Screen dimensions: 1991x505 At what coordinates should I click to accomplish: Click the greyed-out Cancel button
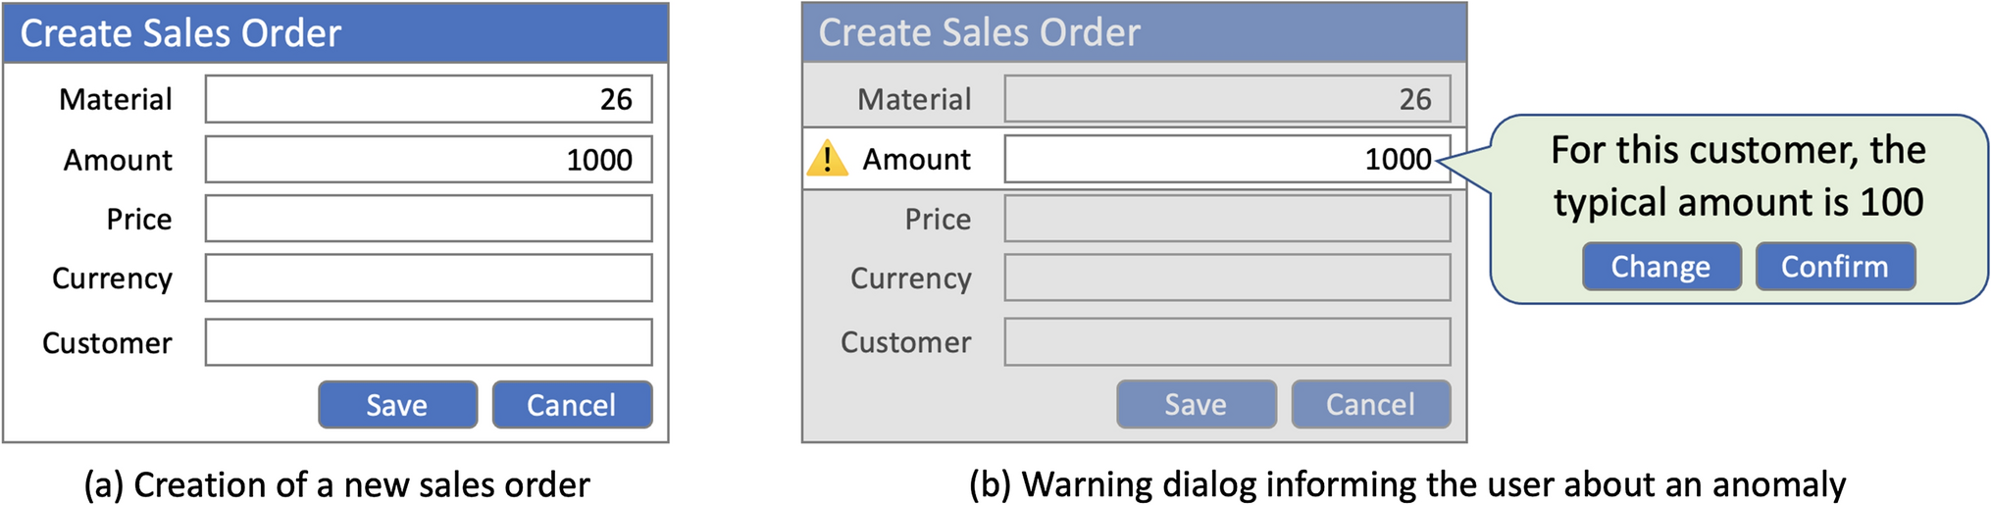point(1370,404)
